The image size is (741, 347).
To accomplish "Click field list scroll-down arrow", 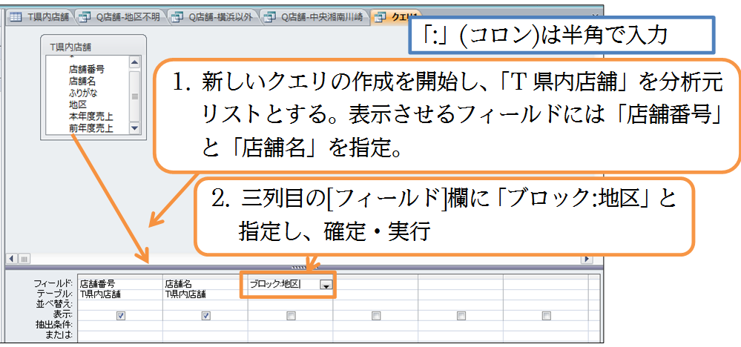I will click(134, 128).
